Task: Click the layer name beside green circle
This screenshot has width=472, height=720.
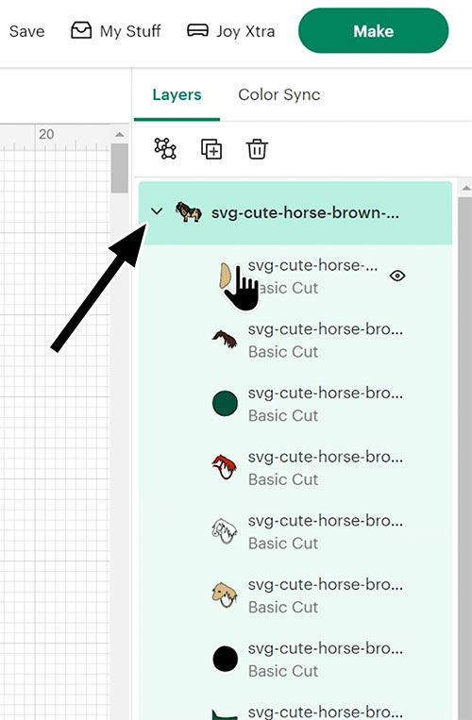Action: point(326,393)
